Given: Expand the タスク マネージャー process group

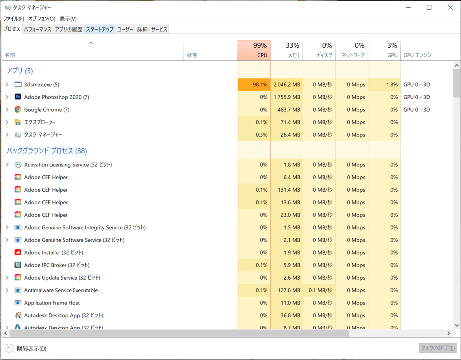Looking at the screenshot, I should (7, 135).
